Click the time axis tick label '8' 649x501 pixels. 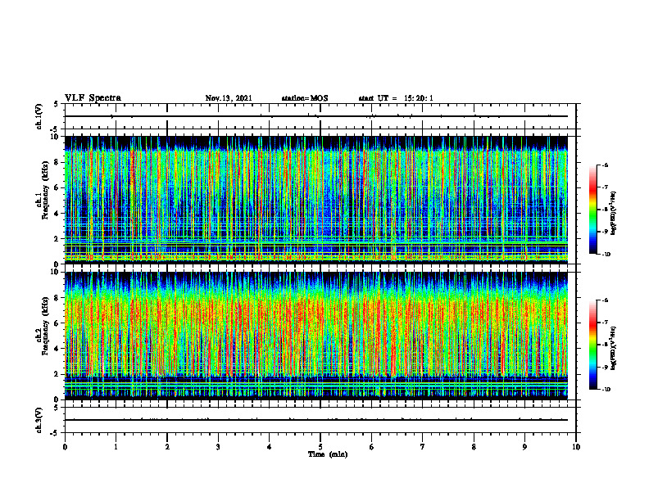[x=474, y=447]
